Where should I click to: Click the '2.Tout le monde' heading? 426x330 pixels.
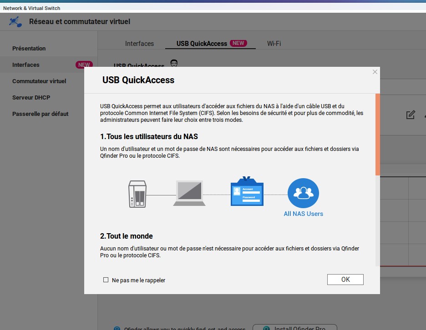click(x=127, y=236)
